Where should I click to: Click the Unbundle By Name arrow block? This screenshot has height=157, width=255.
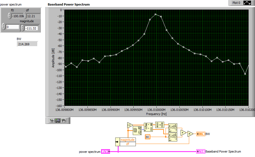point(117,142)
